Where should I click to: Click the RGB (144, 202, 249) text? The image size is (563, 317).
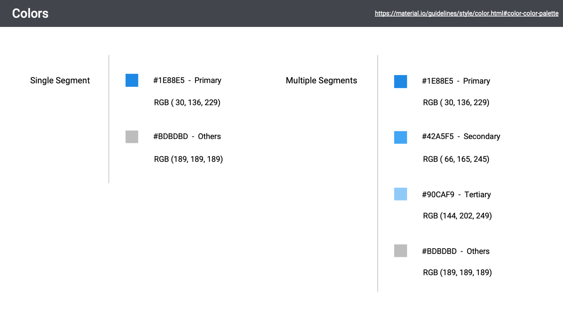click(457, 216)
